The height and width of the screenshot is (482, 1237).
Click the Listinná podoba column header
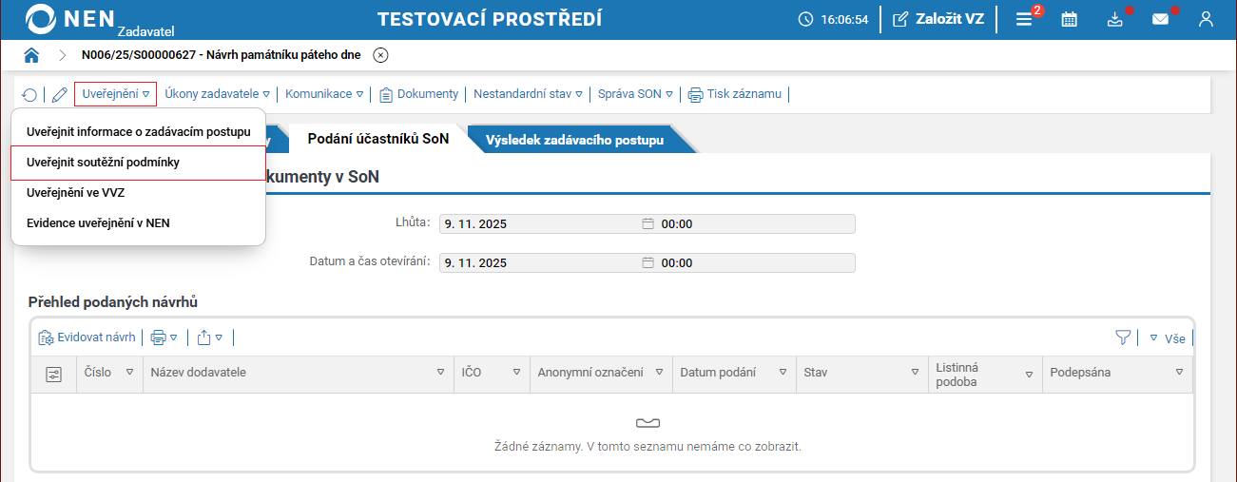click(985, 374)
